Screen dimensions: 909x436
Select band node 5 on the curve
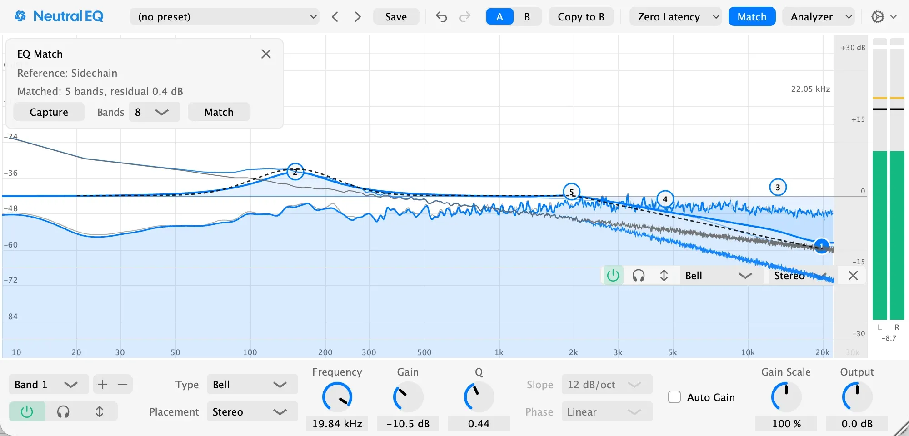571,192
